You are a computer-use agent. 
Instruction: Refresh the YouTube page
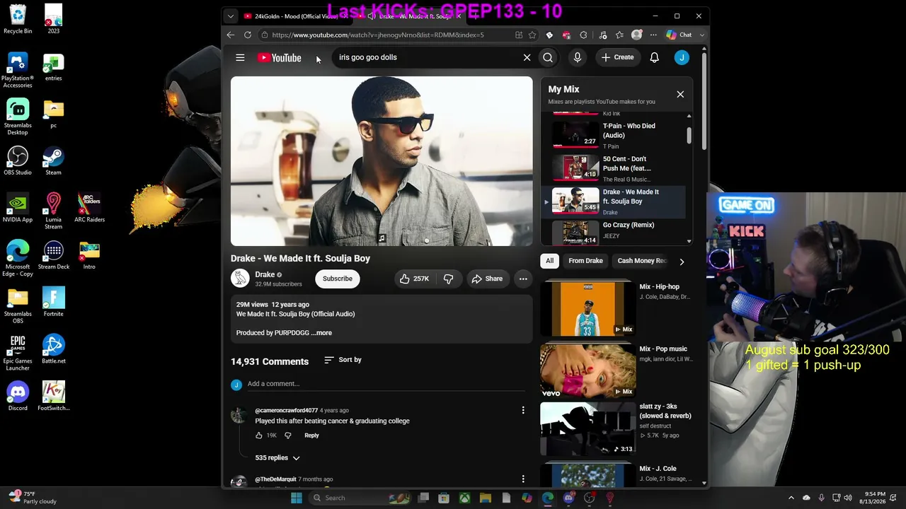[x=248, y=35]
